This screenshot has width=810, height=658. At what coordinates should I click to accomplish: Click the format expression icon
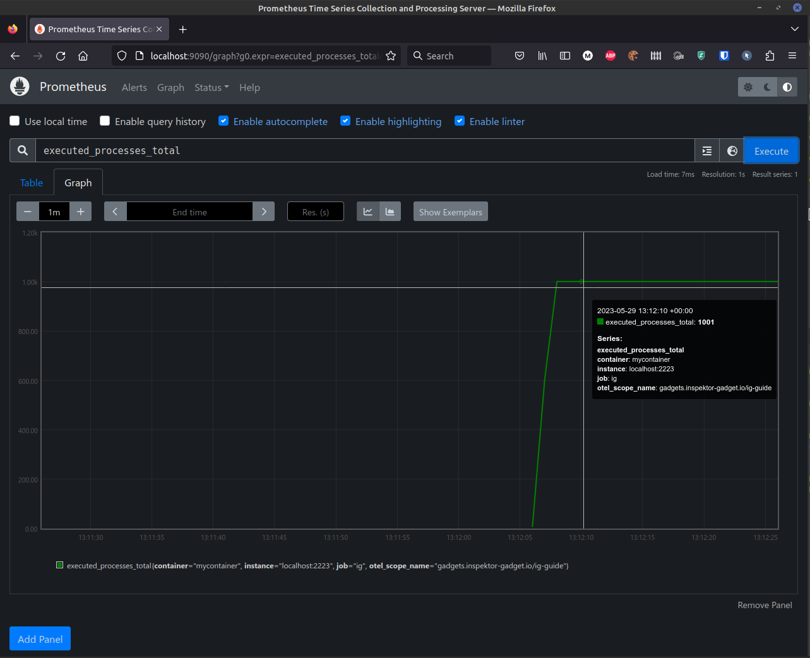[x=707, y=151]
